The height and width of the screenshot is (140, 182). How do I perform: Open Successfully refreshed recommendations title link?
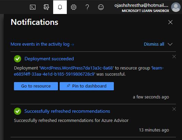click(67, 111)
